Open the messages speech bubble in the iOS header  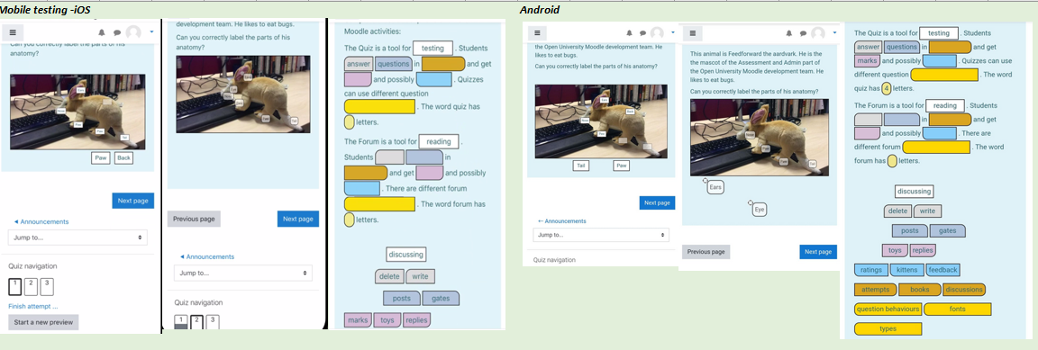[x=116, y=31]
